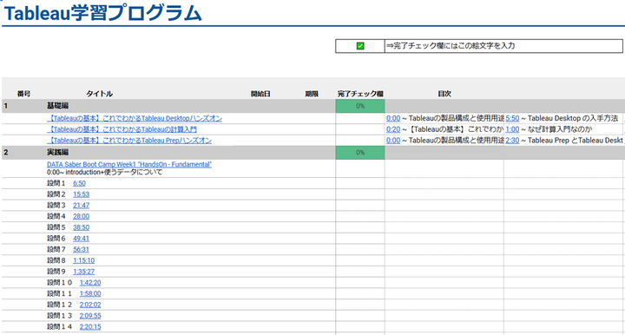Jump to 1:35:27 timestamp for 設問9
The height and width of the screenshot is (335, 625).
point(83,272)
